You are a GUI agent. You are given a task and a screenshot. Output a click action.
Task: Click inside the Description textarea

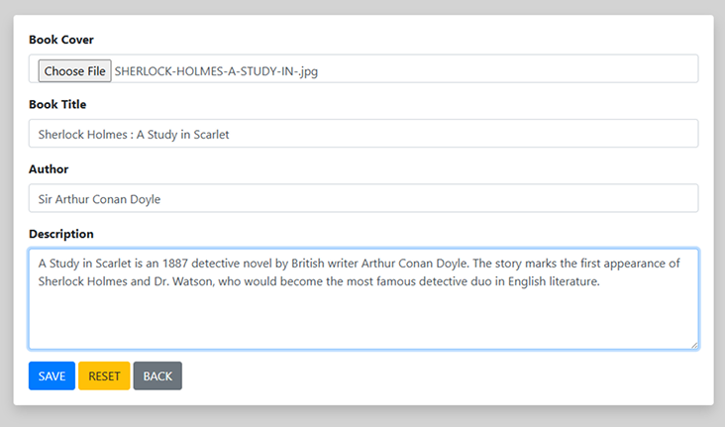point(363,299)
